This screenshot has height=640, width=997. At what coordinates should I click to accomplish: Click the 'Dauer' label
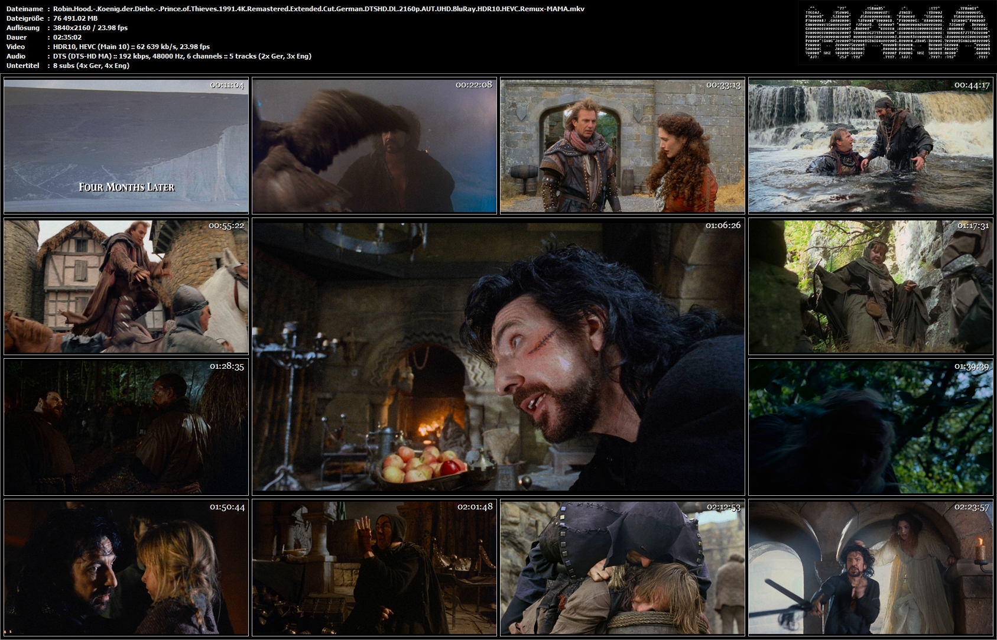coord(15,37)
